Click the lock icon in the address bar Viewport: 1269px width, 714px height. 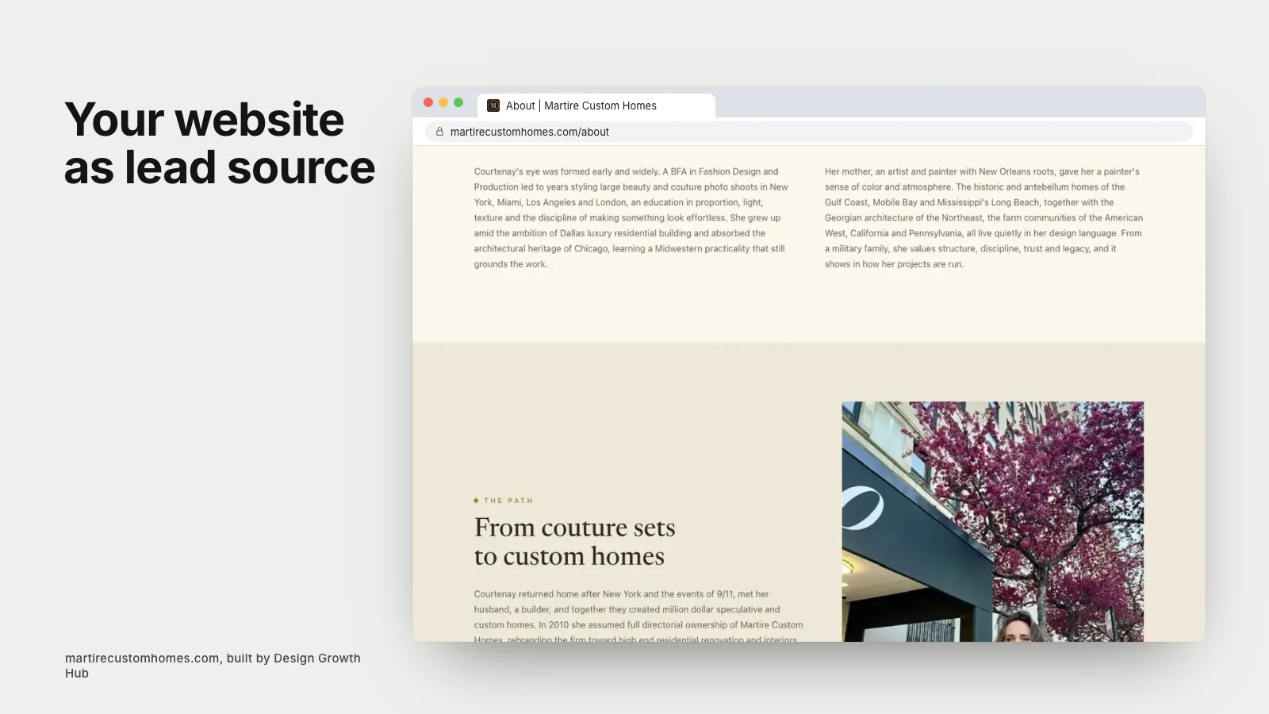[x=439, y=132]
